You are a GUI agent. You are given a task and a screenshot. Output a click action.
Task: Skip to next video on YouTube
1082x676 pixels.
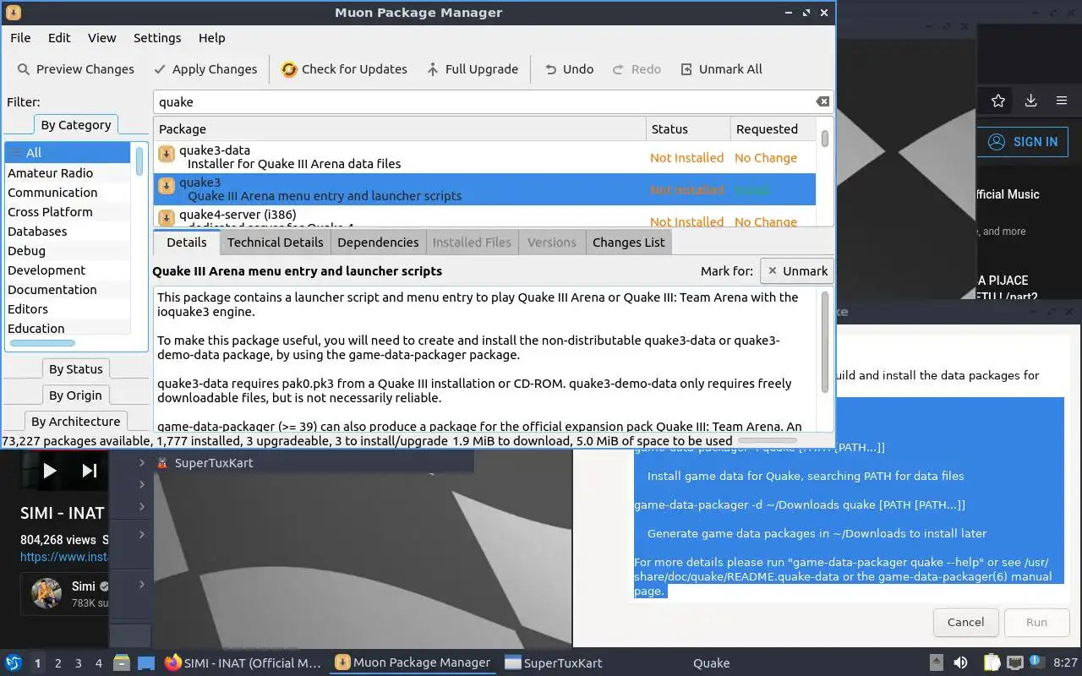coord(89,471)
